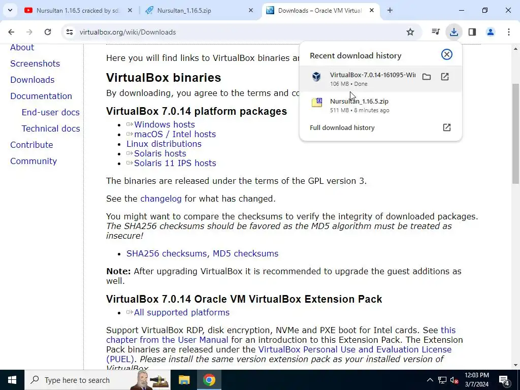Click the scrollbar down arrow

(515, 365)
